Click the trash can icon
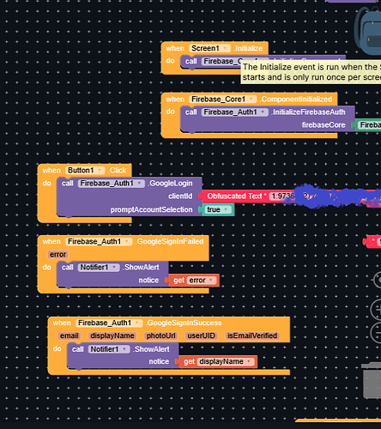The width and height of the screenshot is (381, 429). [372, 380]
